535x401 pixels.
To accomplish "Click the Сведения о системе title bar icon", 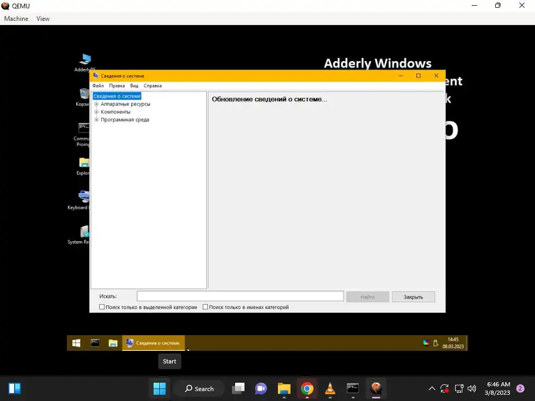I will pos(96,76).
